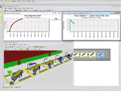Open the Icons menu of the model window
The height and width of the screenshot is (91, 121).
[20, 8]
